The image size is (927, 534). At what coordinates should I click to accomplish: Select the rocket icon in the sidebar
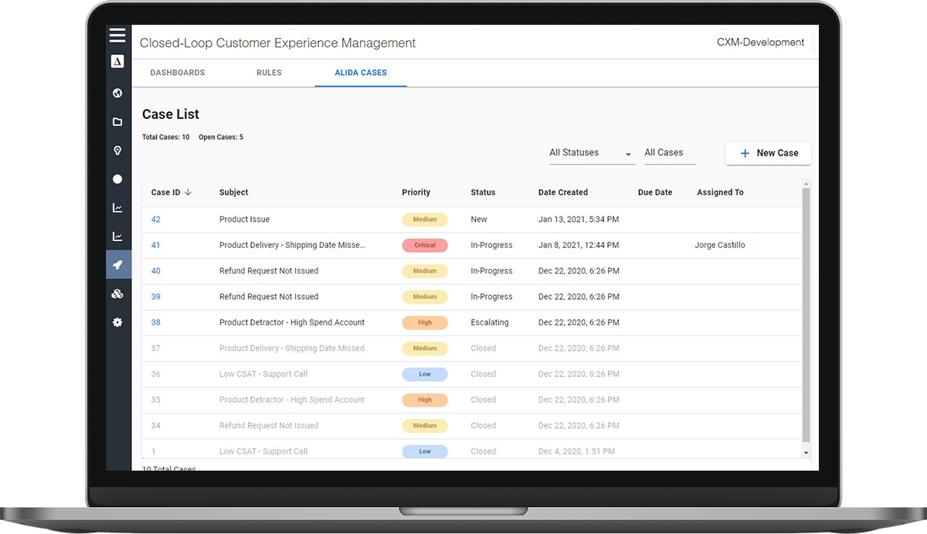point(117,265)
